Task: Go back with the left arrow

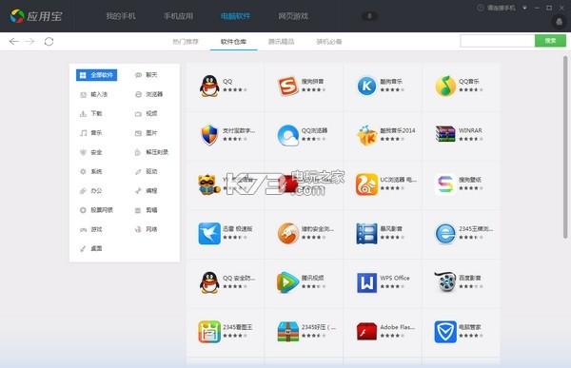Action: (14, 42)
